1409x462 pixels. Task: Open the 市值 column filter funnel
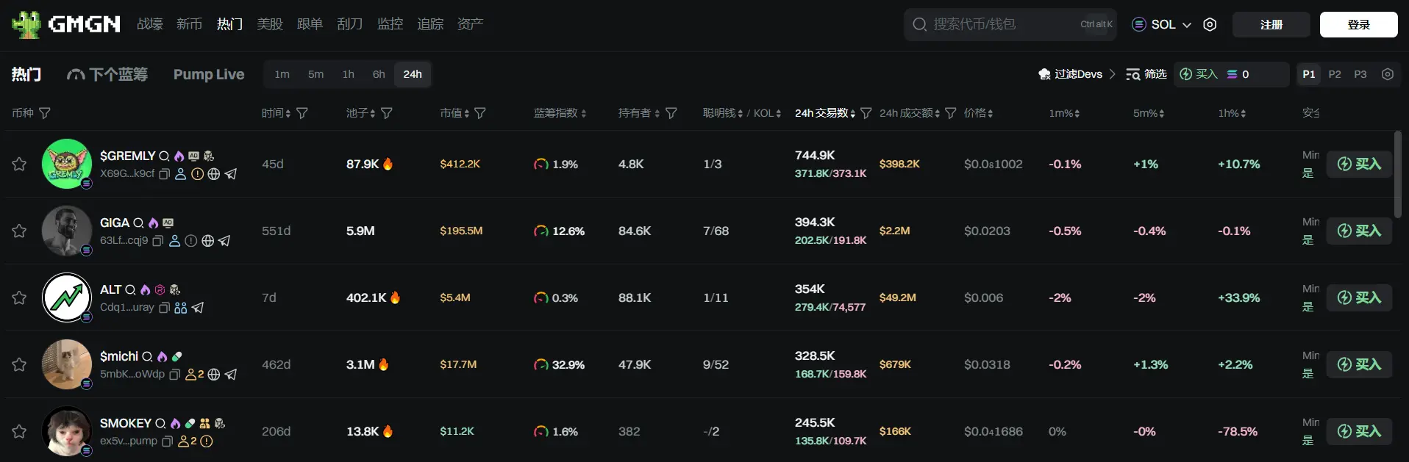coord(480,113)
